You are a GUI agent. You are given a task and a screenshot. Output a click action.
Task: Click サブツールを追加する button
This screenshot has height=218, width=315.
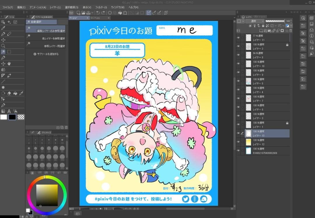tap(46, 54)
